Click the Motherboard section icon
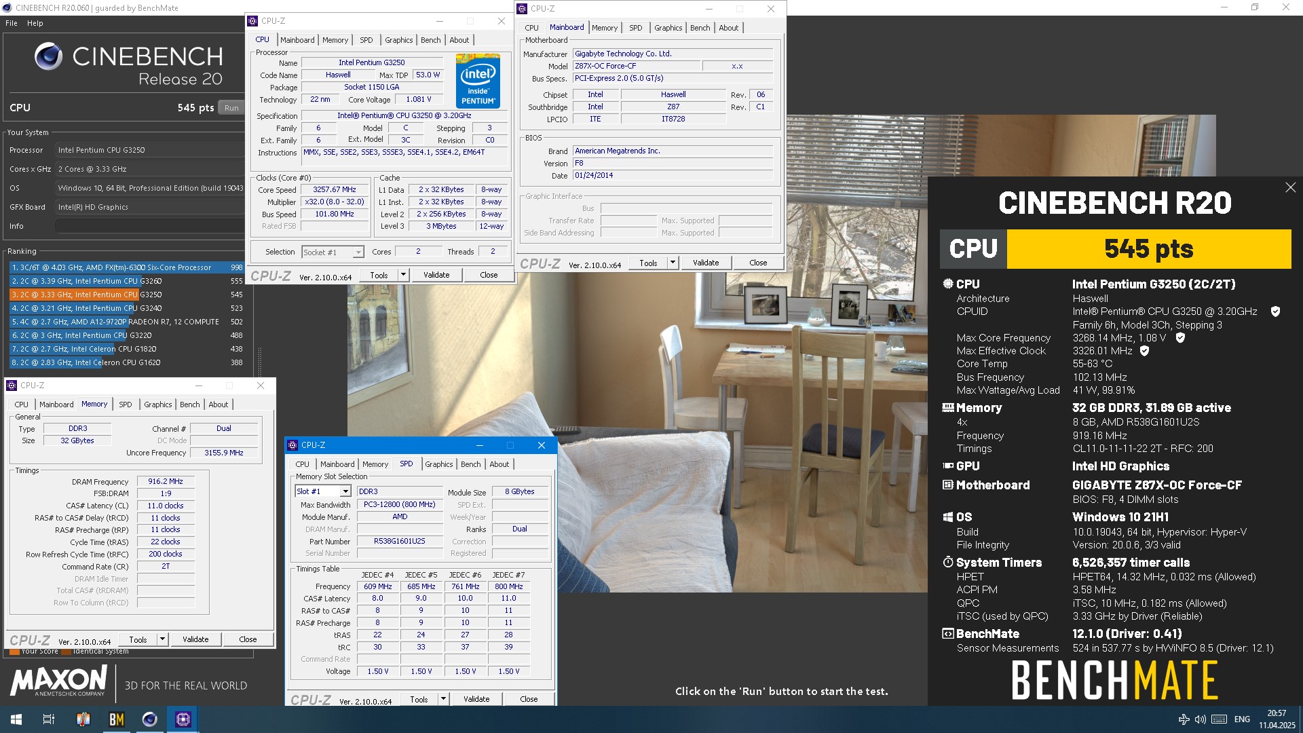This screenshot has height=733, width=1303. (948, 485)
